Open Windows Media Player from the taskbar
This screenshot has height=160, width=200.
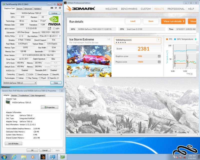(x=33, y=157)
